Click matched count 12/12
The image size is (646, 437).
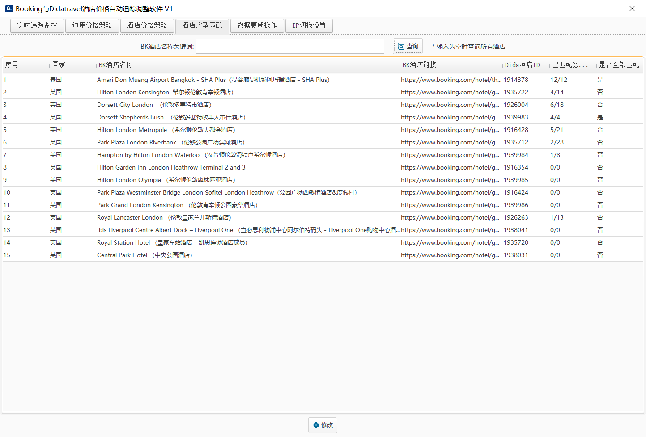click(x=559, y=80)
